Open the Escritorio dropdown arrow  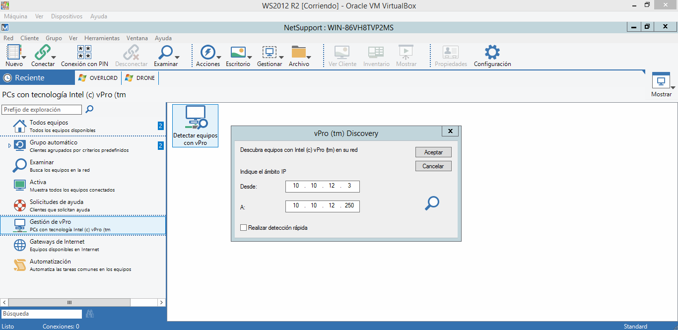coord(250,57)
